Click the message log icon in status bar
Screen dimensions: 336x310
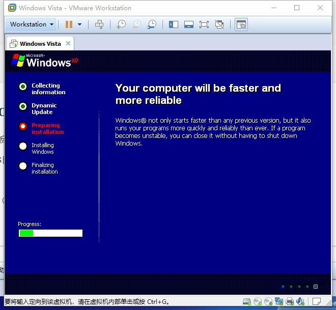click(317, 302)
